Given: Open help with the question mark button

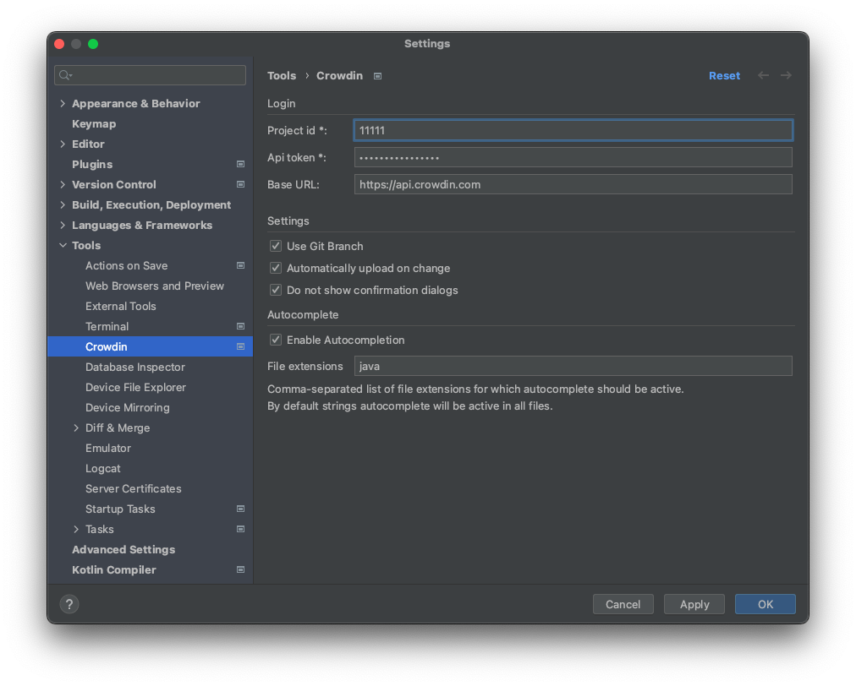Looking at the screenshot, I should point(69,604).
